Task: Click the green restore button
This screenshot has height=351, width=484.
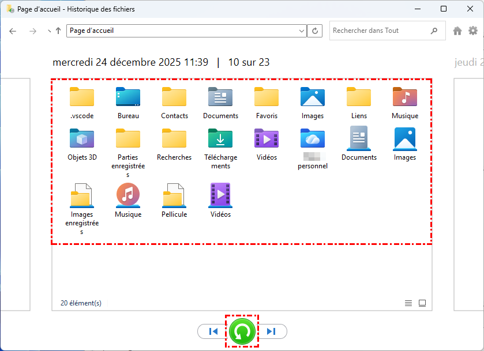Action: tap(242, 331)
